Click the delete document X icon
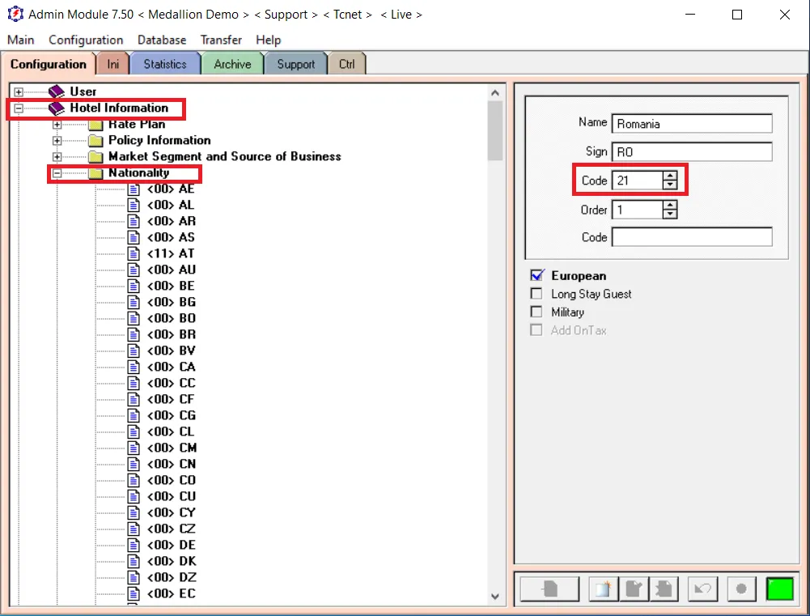 coord(664,588)
